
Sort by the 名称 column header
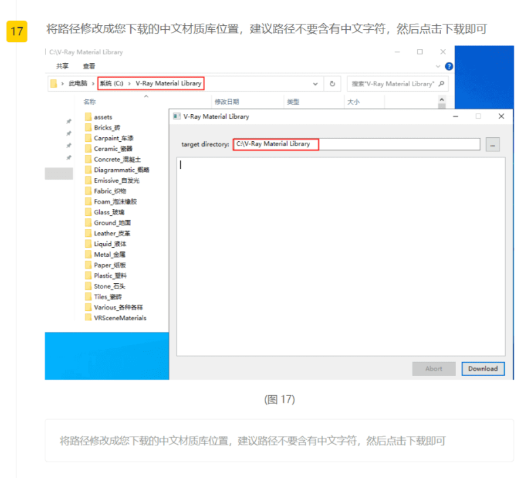click(90, 102)
